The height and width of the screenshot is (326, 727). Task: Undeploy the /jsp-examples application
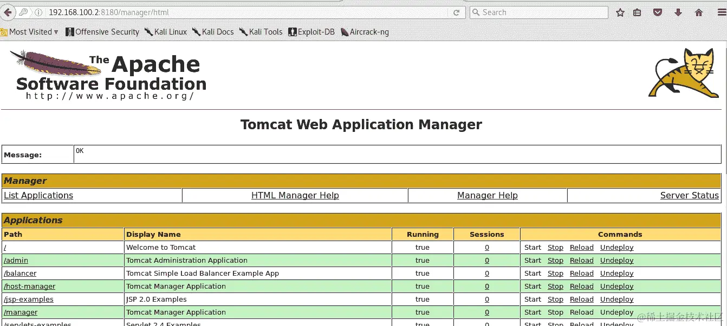coord(617,300)
